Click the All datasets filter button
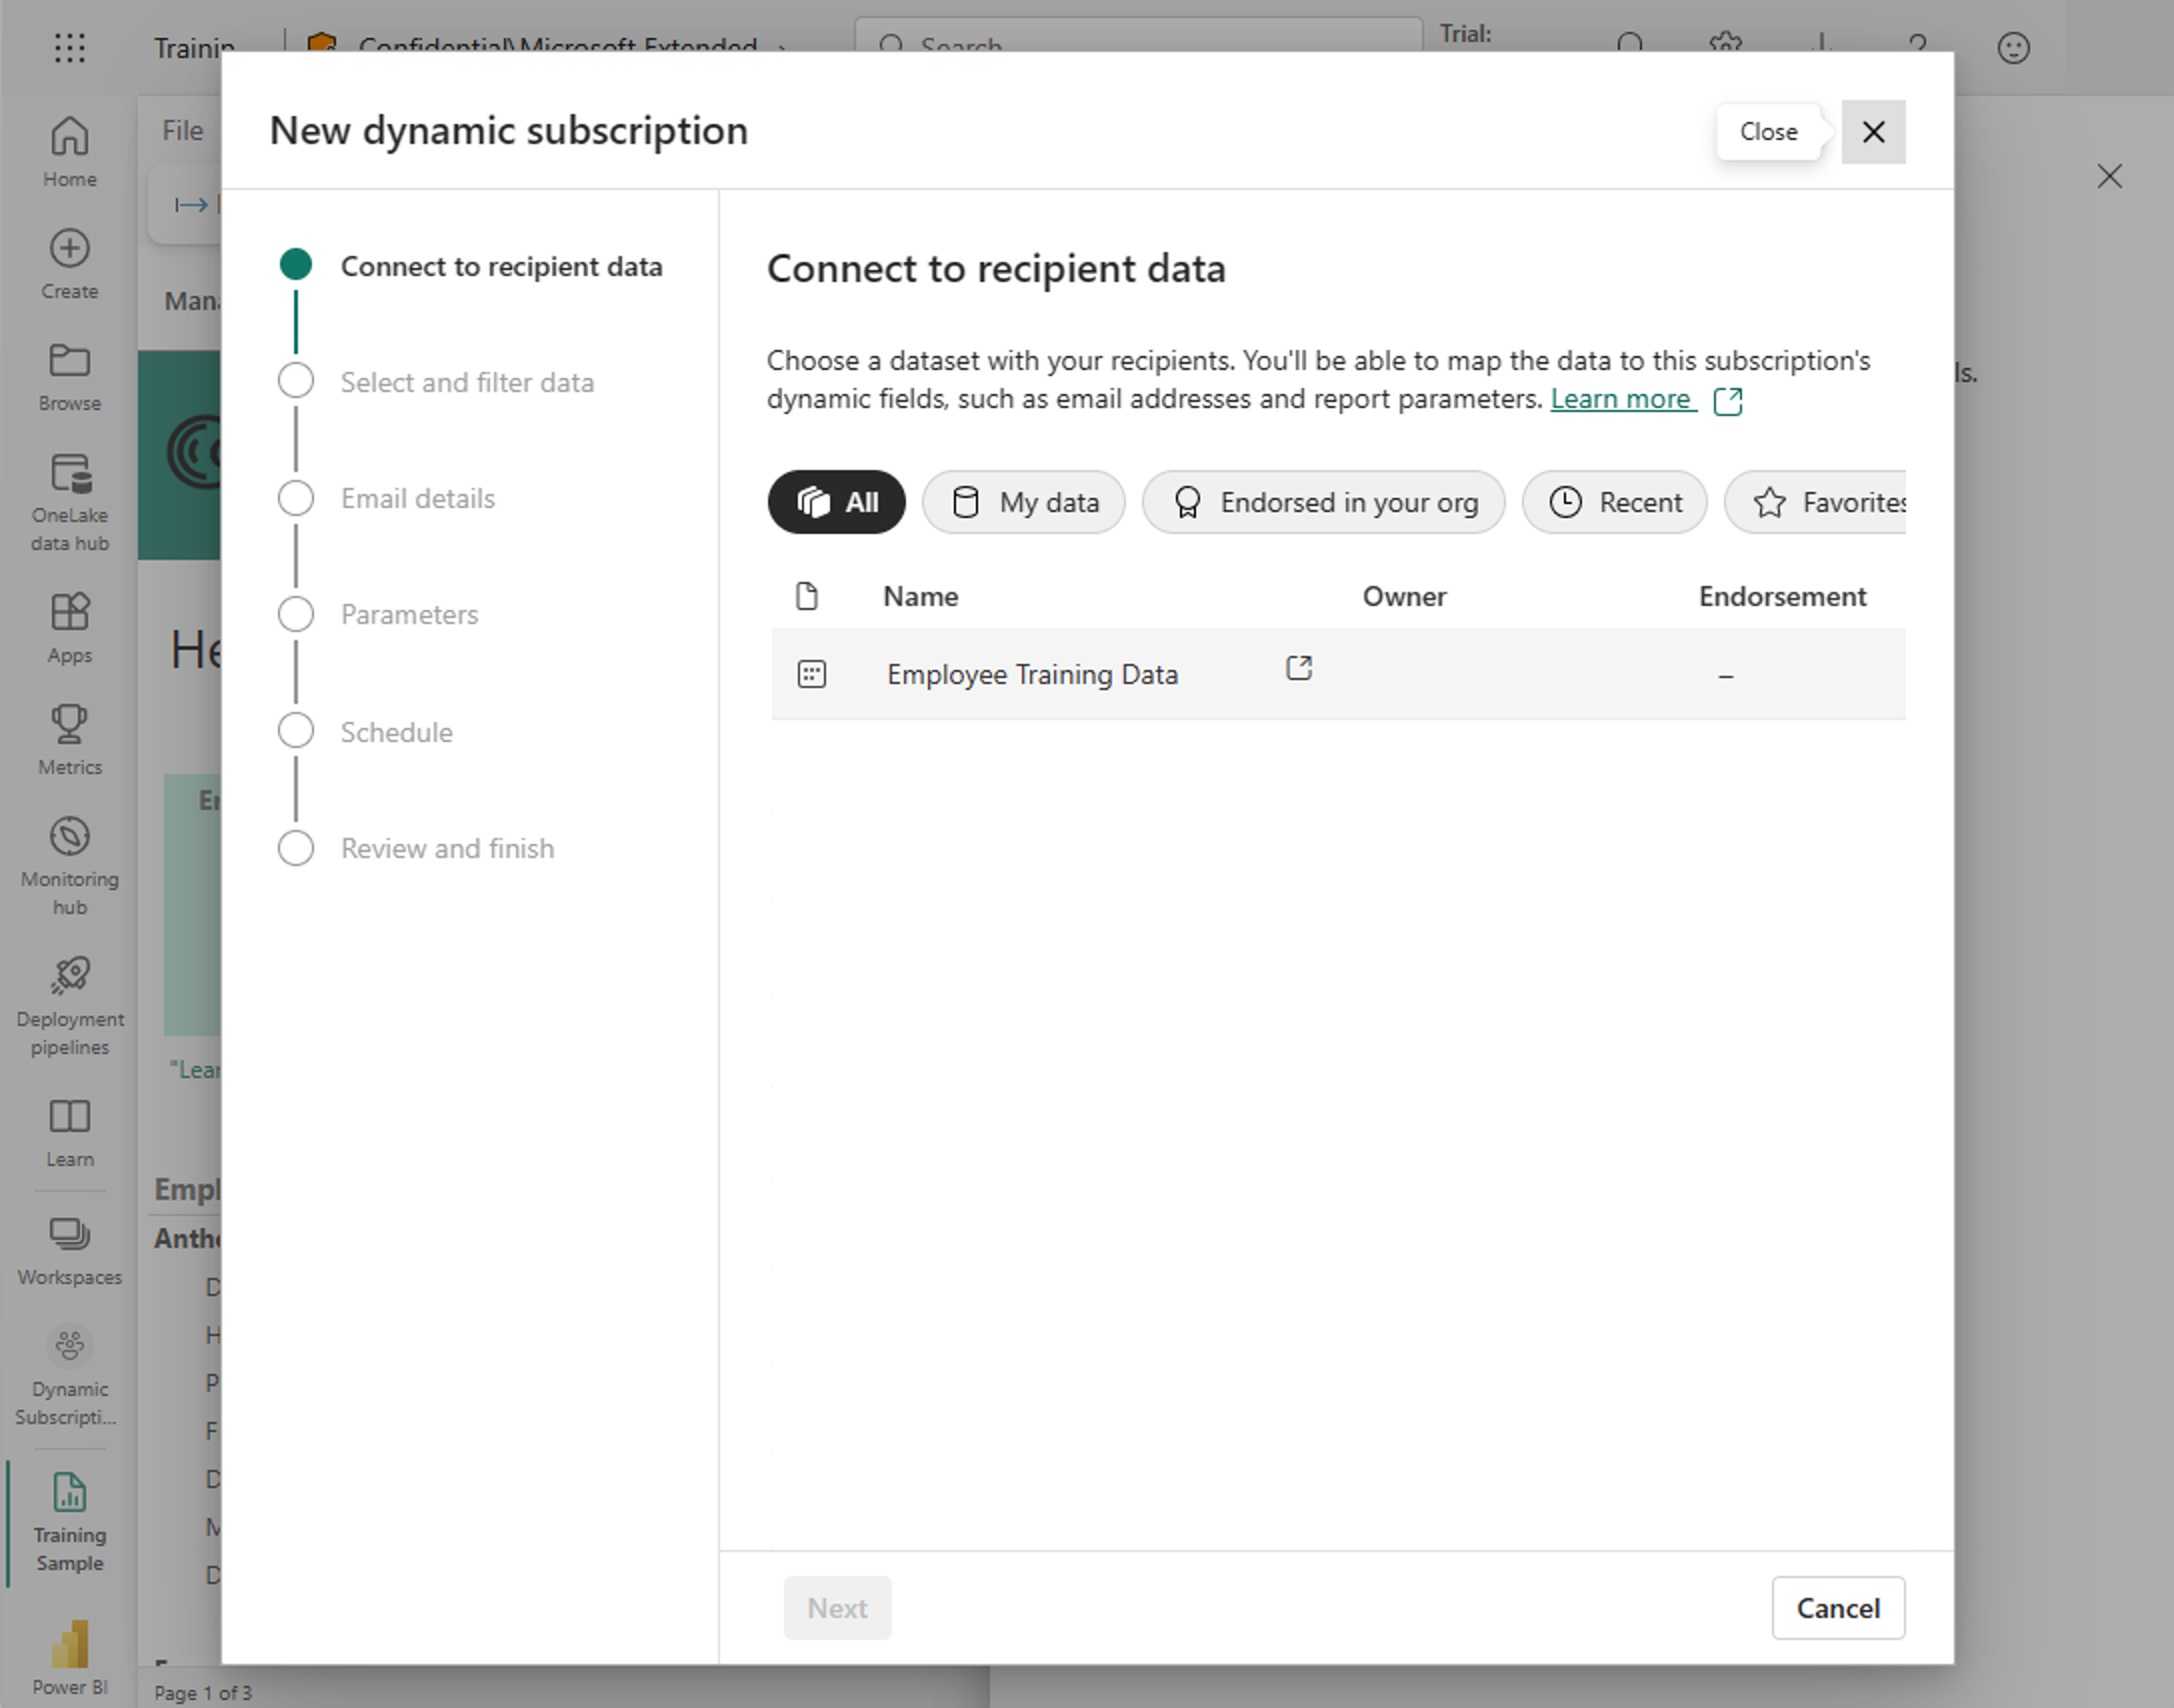 (x=836, y=501)
